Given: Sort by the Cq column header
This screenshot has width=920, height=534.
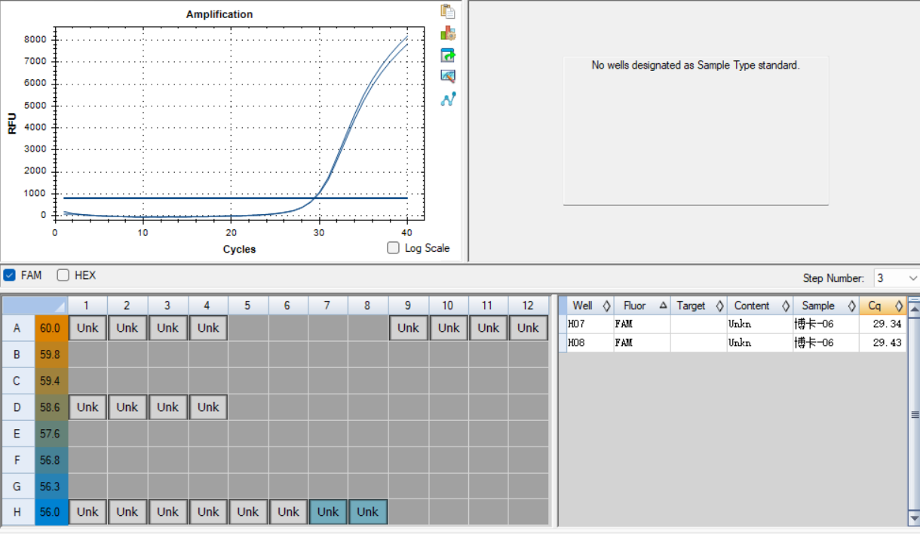Looking at the screenshot, I should click(x=882, y=305).
